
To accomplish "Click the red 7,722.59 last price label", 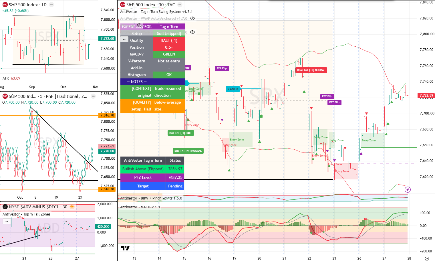I will coord(426,96).
